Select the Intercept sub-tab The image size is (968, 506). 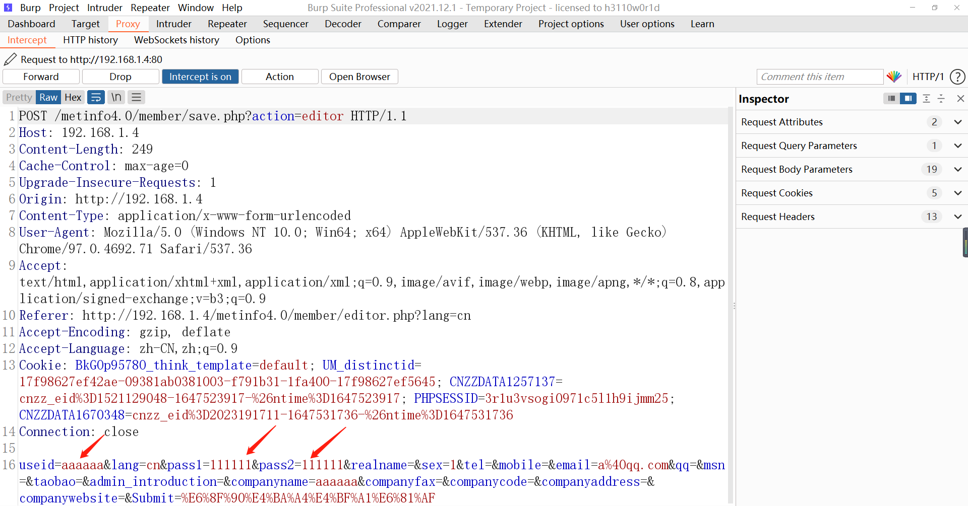click(x=27, y=40)
